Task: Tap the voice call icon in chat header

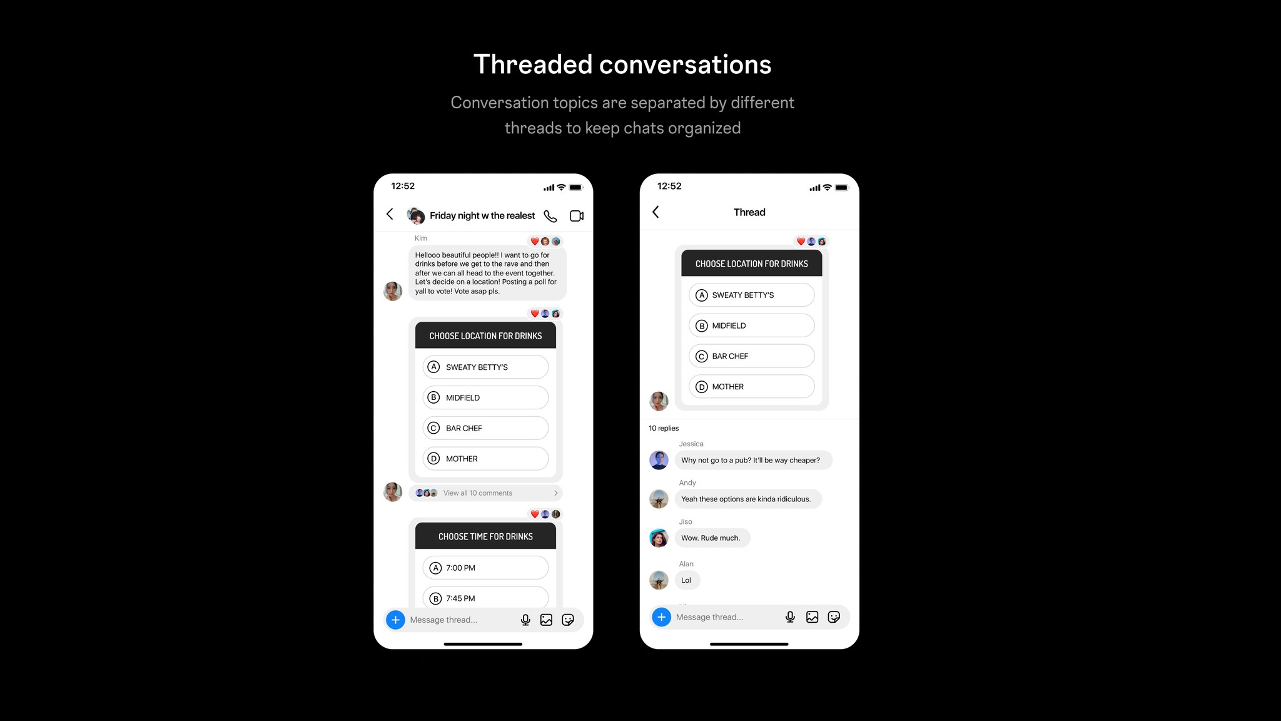Action: [x=551, y=216]
